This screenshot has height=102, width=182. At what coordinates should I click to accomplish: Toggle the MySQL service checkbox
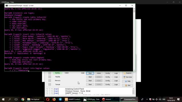coord(49,73)
